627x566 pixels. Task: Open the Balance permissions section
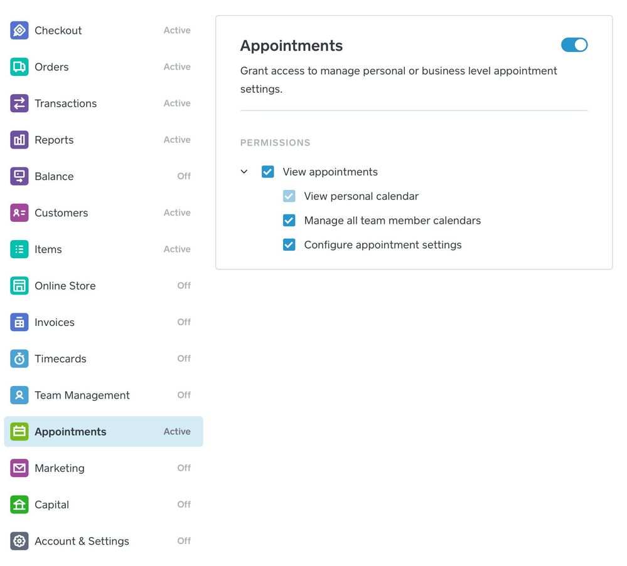[54, 177]
